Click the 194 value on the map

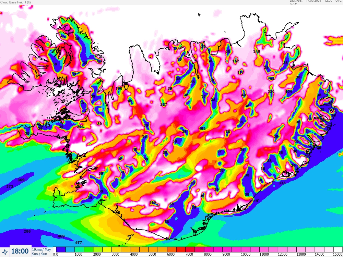pos(271,79)
